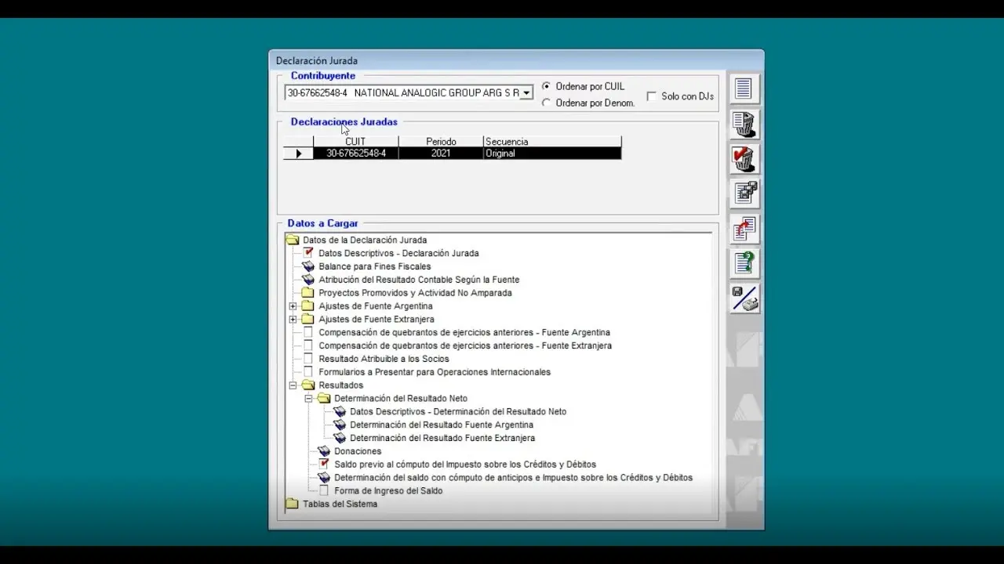The image size is (1004, 564).
Task: Click box beside Resultado Atribuible a los Socios
Action: click(308, 359)
